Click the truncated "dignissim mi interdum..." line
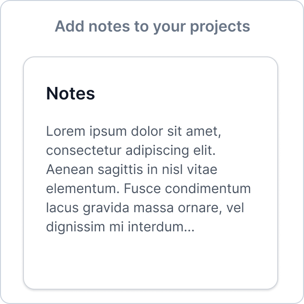 [x=120, y=227]
